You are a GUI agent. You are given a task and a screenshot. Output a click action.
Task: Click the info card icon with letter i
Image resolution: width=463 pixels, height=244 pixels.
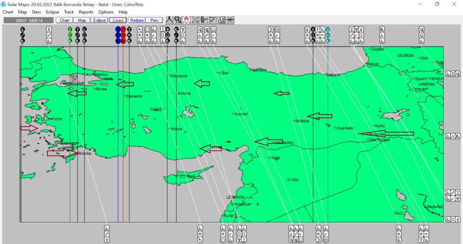(222, 20)
